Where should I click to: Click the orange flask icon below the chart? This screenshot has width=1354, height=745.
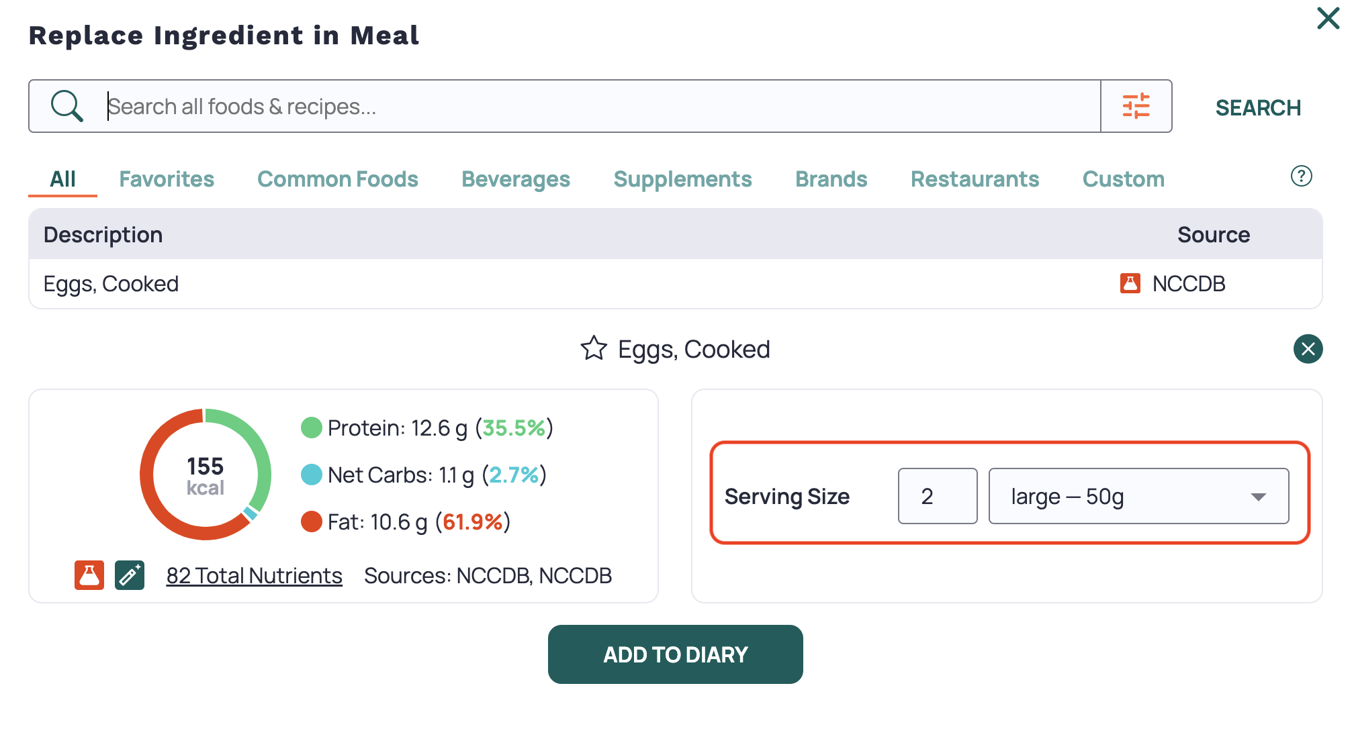tap(89, 575)
